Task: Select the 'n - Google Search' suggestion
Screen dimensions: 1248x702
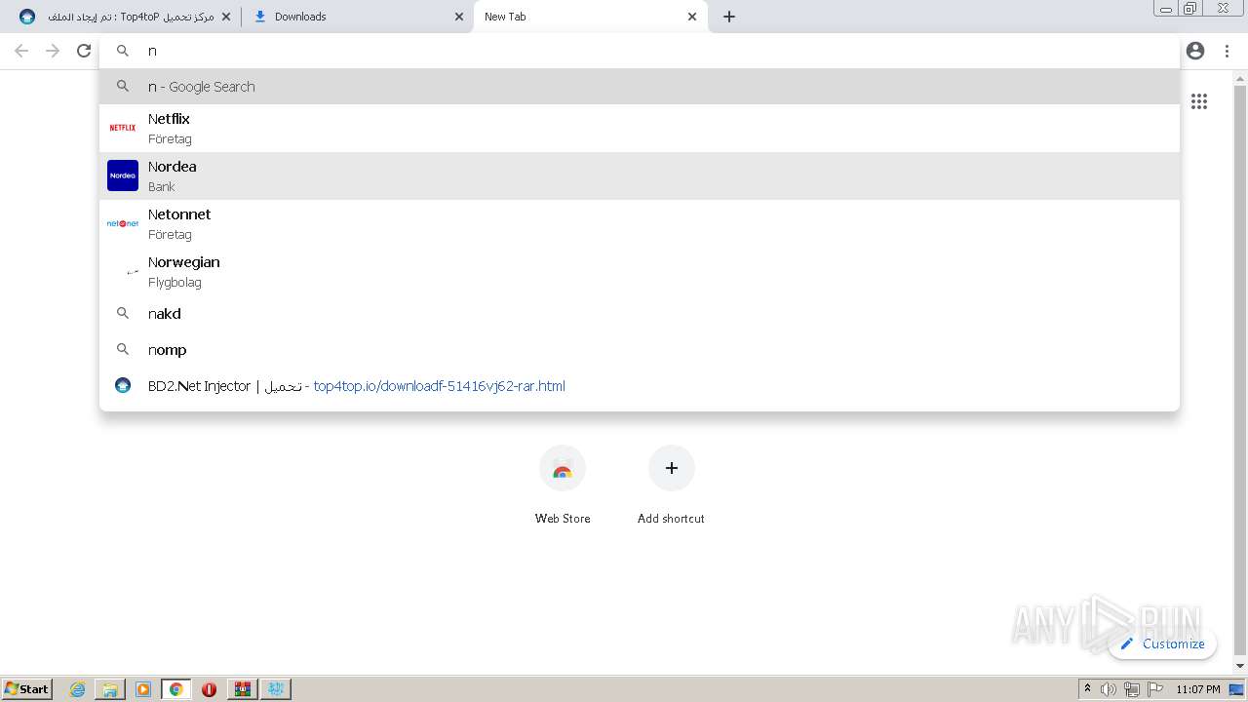Action: click(x=640, y=86)
